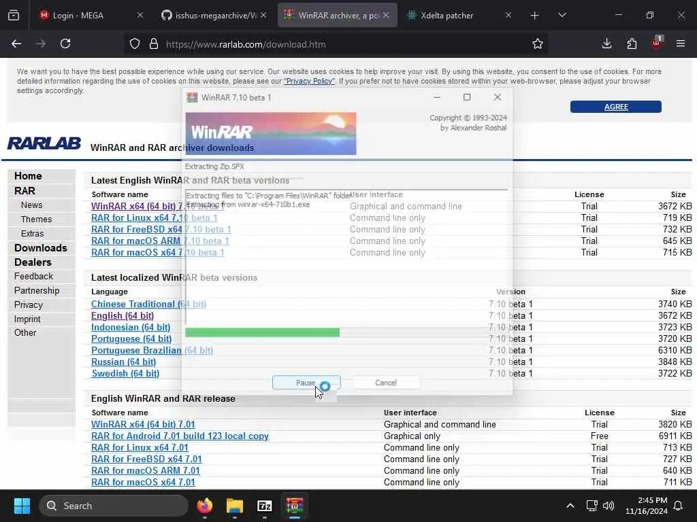Bookmark this page with the star icon
Image resolution: width=697 pixels, height=522 pixels.
tap(538, 43)
